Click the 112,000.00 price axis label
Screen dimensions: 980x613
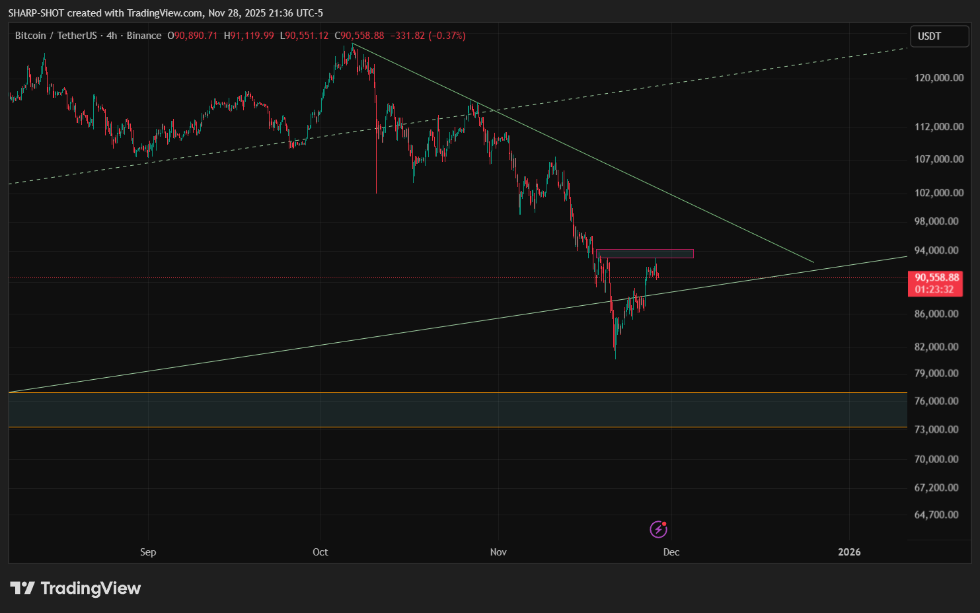coord(939,127)
